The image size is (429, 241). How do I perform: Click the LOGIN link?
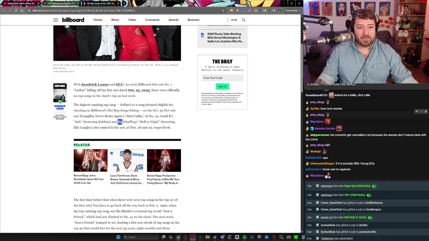[x=234, y=20]
